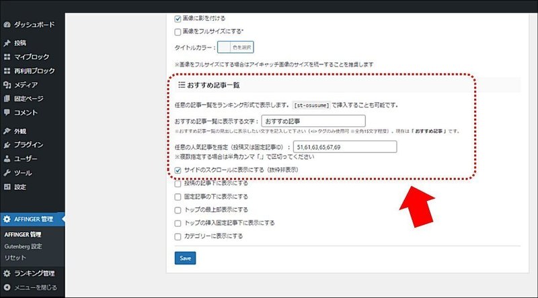Screen dimensions: 538x298
Task: Enable カテゴリーに表示にする checkbox
Action: [178, 236]
